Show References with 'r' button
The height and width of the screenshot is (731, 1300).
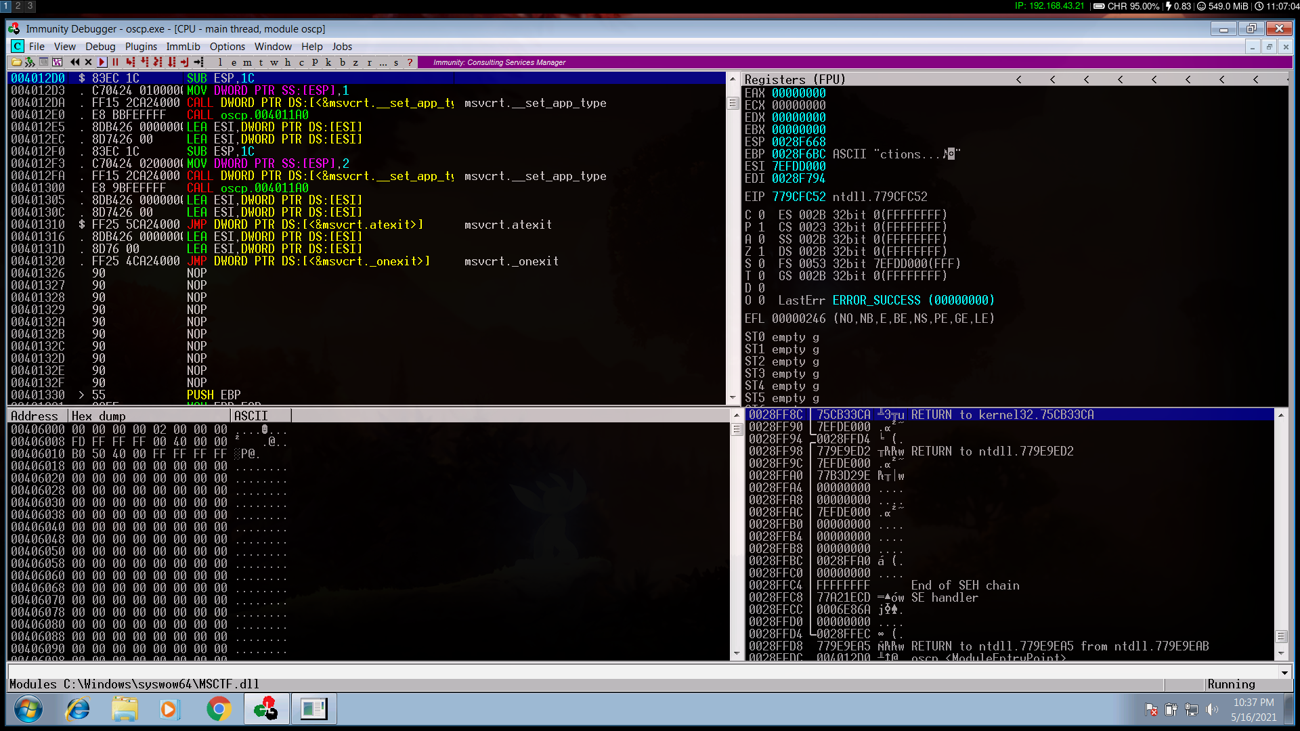369,62
